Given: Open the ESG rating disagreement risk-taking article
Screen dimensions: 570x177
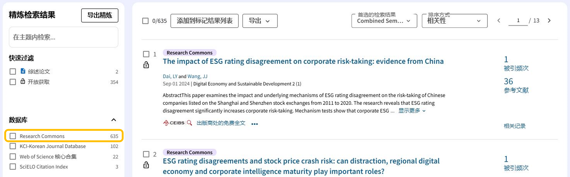Looking at the screenshot, I should pos(303,61).
